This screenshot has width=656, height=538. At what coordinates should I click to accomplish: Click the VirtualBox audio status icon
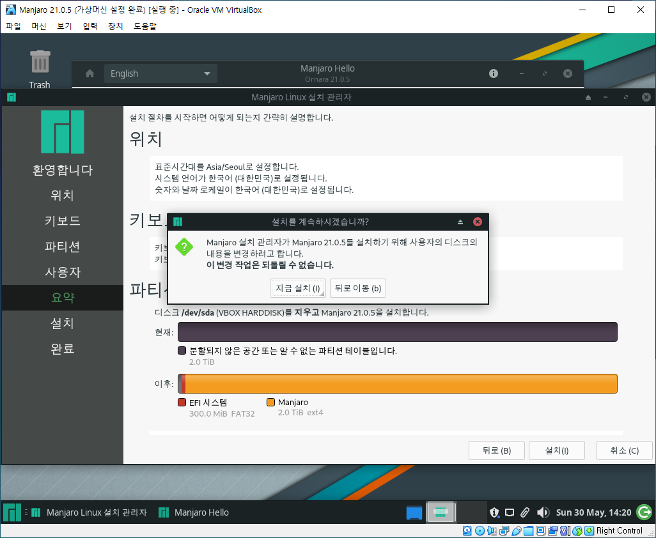[492, 531]
